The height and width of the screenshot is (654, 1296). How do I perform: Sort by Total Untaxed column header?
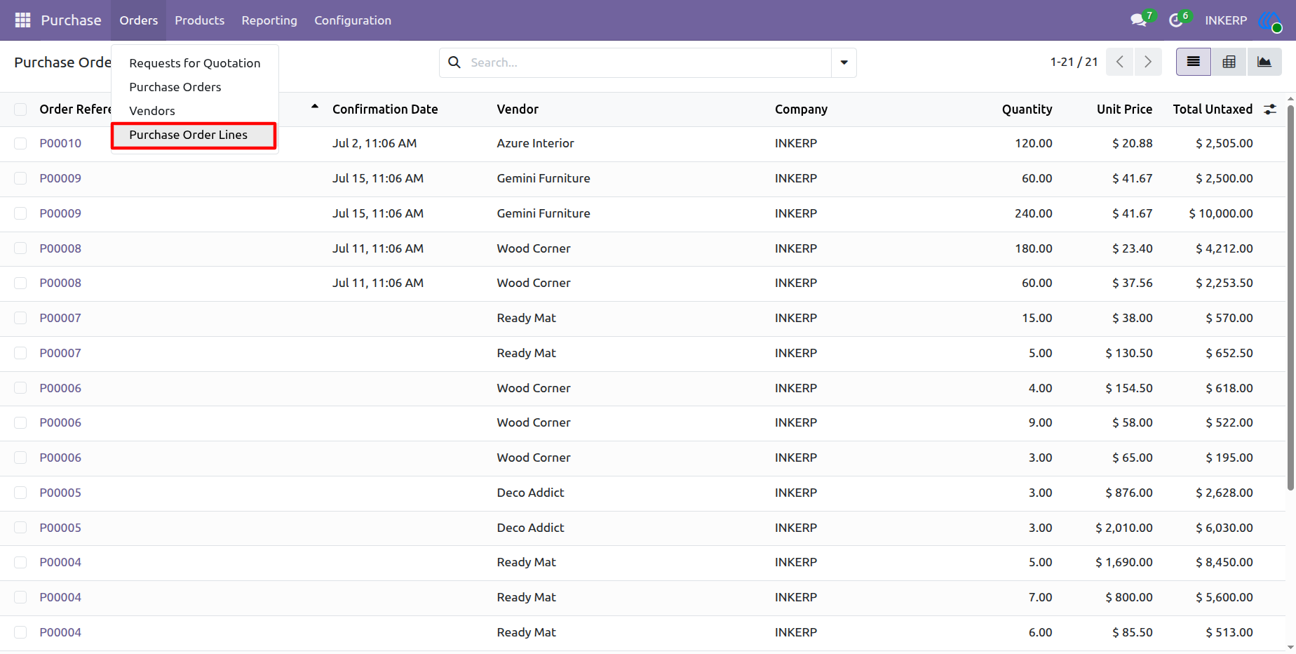[1213, 109]
